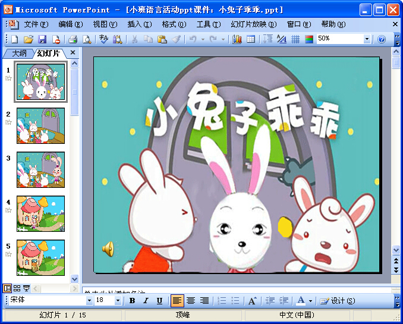Insert a table
The width and height of the screenshot is (403, 324).
251,39
